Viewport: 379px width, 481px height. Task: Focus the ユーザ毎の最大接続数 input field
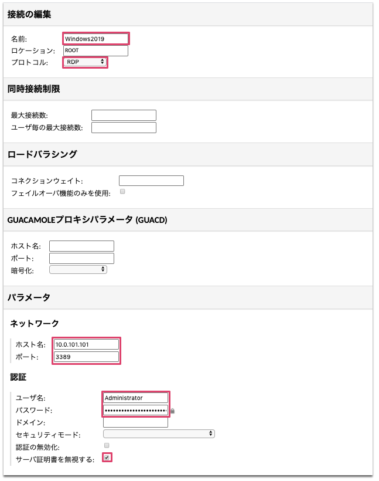click(124, 127)
